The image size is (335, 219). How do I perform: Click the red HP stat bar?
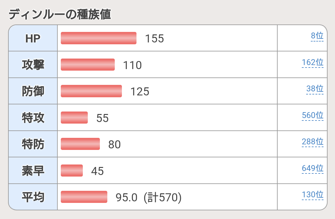click(99, 38)
